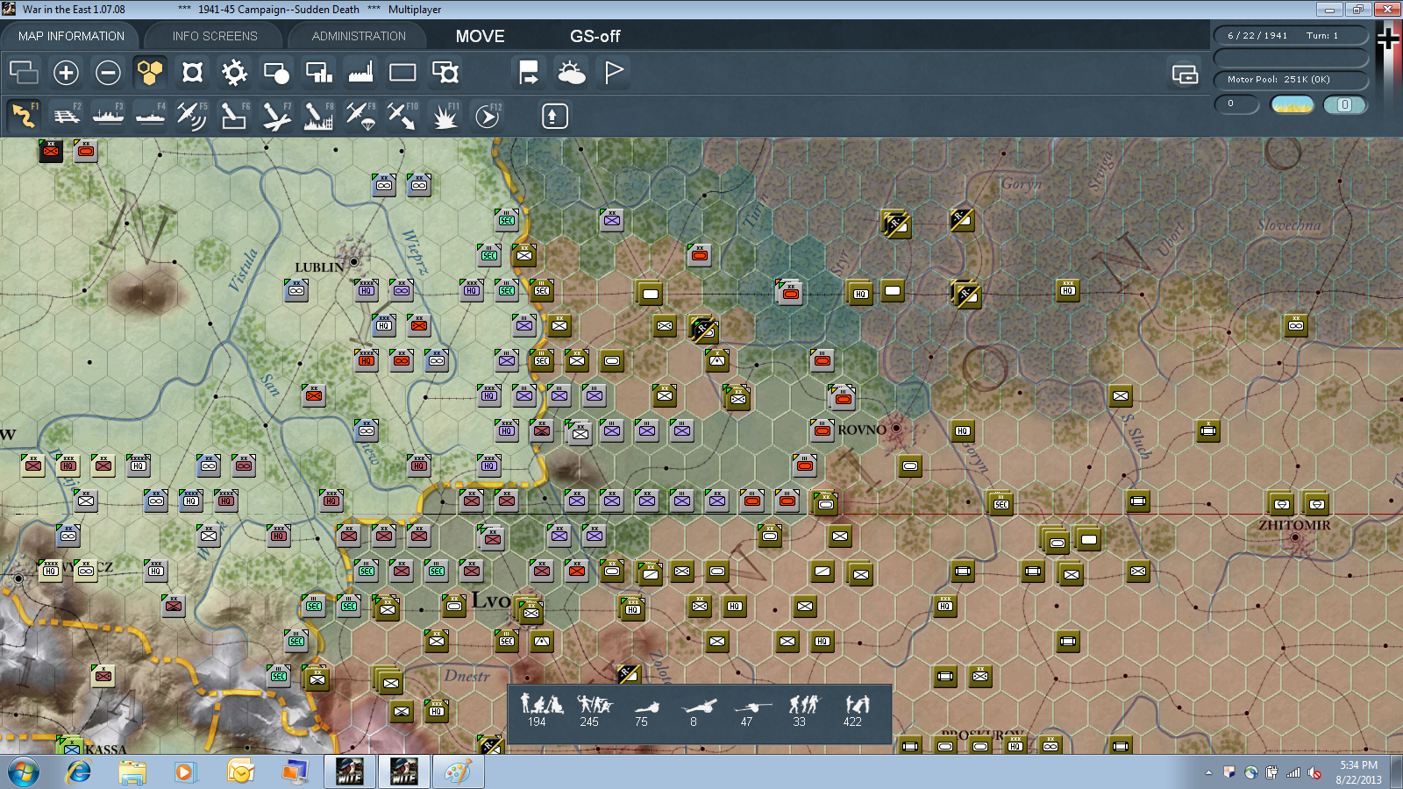Click the count 33 in the unit panel
The width and height of the screenshot is (1403, 789).
(799, 721)
